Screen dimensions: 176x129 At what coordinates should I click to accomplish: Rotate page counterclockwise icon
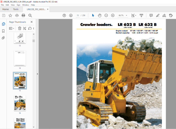click(30, 28)
